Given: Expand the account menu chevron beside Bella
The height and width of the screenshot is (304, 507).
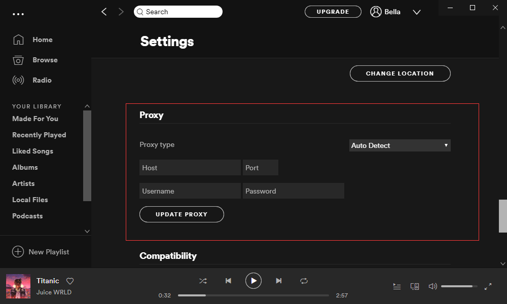Looking at the screenshot, I should 417,12.
